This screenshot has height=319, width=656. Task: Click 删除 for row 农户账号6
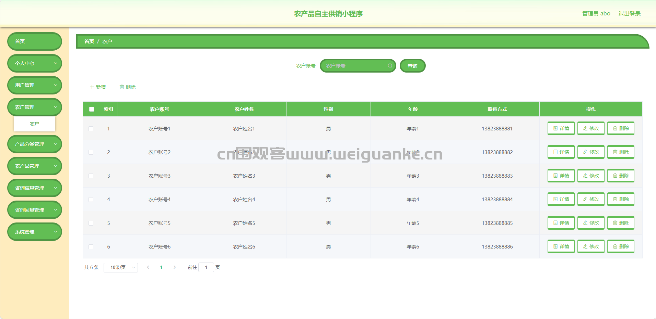click(x=621, y=246)
